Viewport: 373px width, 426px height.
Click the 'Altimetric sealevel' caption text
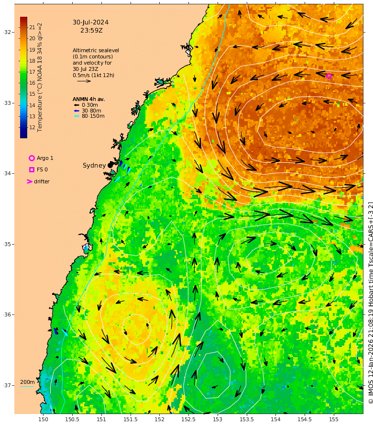point(96,50)
